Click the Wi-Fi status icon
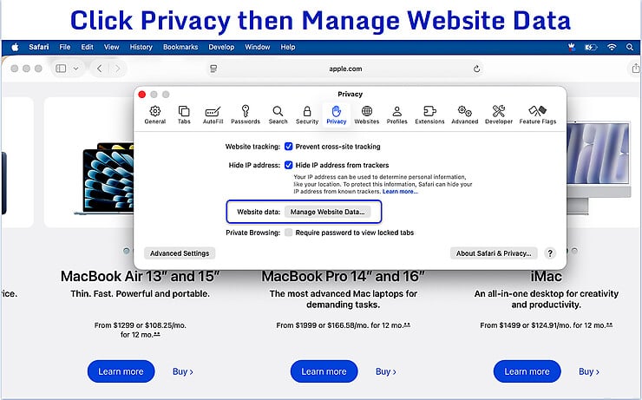This screenshot has width=642, height=400. [612, 47]
